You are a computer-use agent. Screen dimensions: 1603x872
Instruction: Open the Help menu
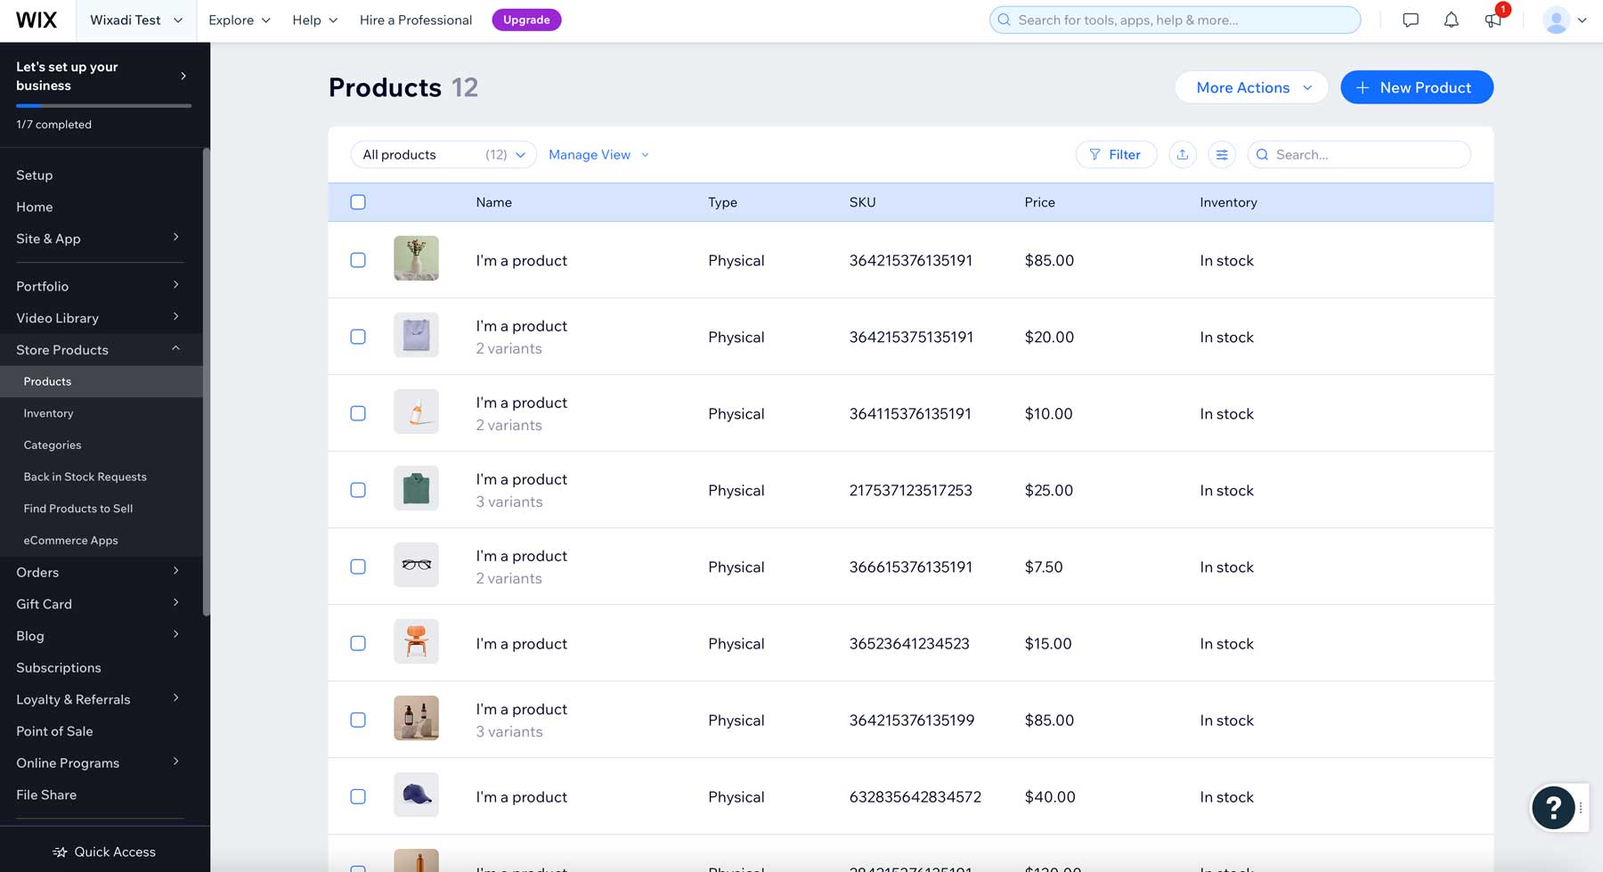313,20
